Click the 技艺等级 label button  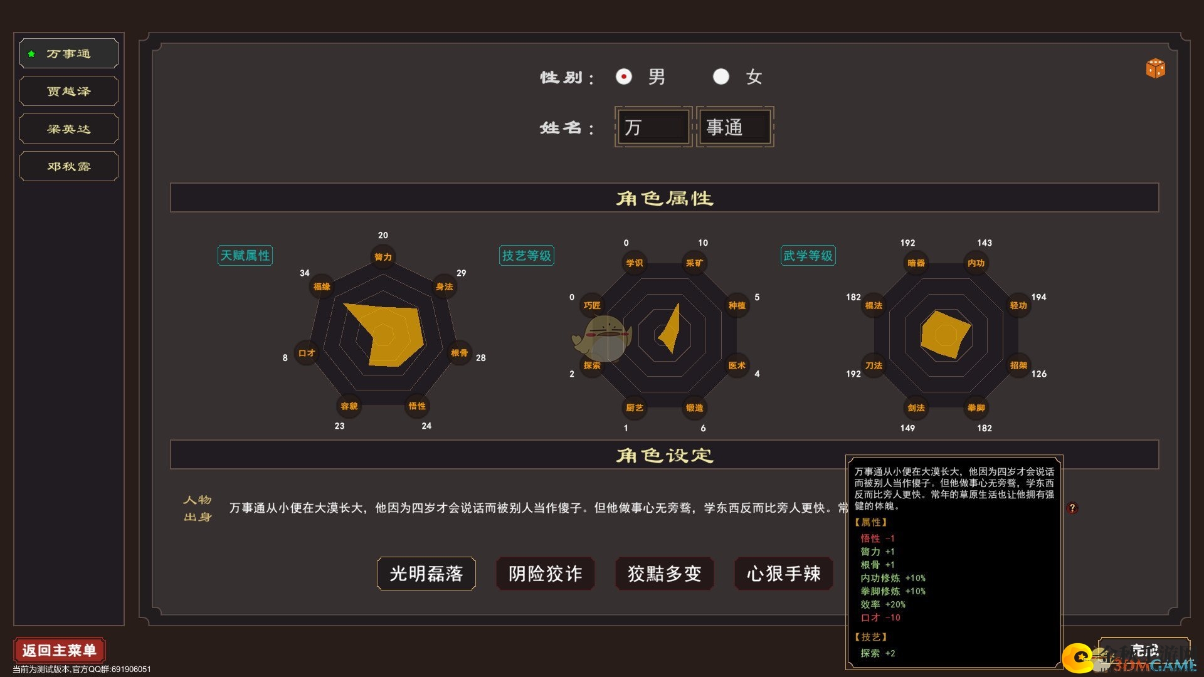click(527, 256)
